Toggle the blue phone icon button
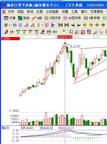The width and height of the screenshot is (107, 144). [15, 25]
